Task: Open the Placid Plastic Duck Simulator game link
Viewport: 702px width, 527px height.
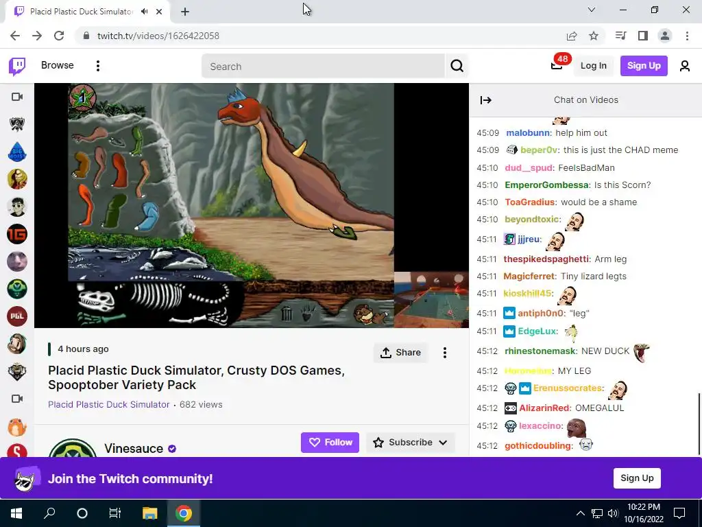Action: 109,405
